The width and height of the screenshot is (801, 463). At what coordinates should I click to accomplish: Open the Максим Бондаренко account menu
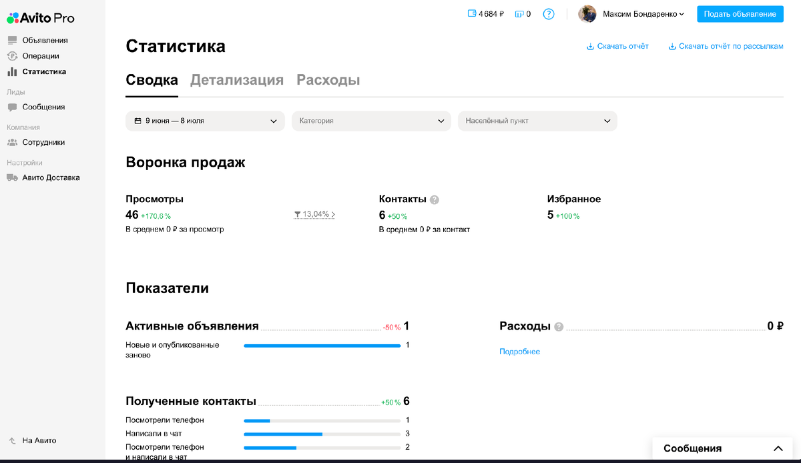pos(641,13)
